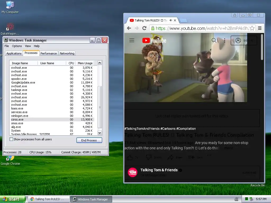Click the thumbs up like icon
The image size is (271, 203).
click(x=130, y=157)
